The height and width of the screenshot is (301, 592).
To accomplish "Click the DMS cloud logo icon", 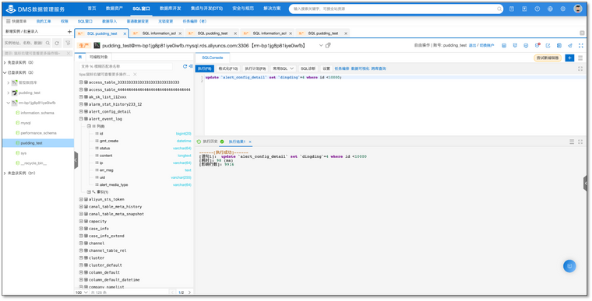I will pyautogui.click(x=11, y=9).
